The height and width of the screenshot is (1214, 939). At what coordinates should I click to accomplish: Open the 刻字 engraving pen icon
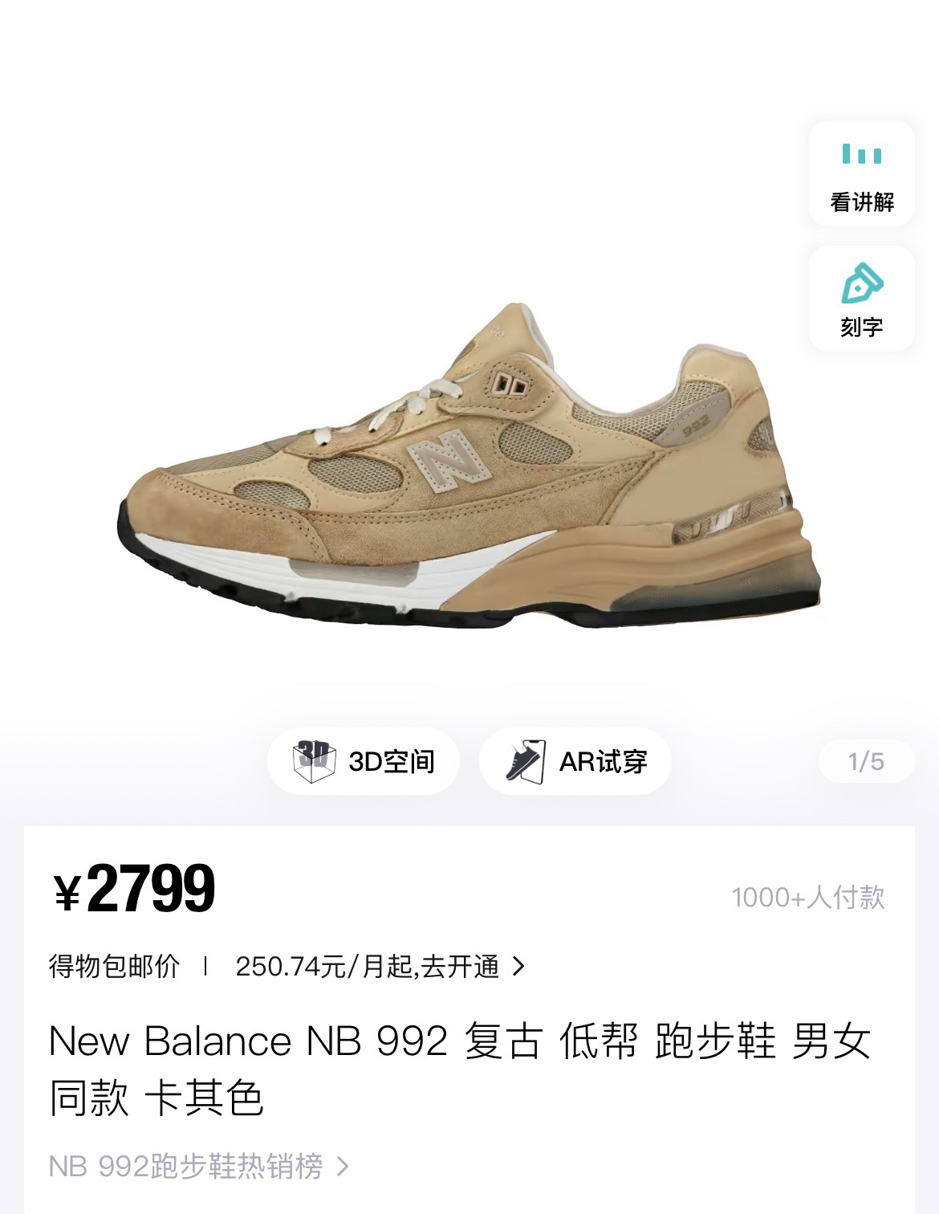point(862,282)
